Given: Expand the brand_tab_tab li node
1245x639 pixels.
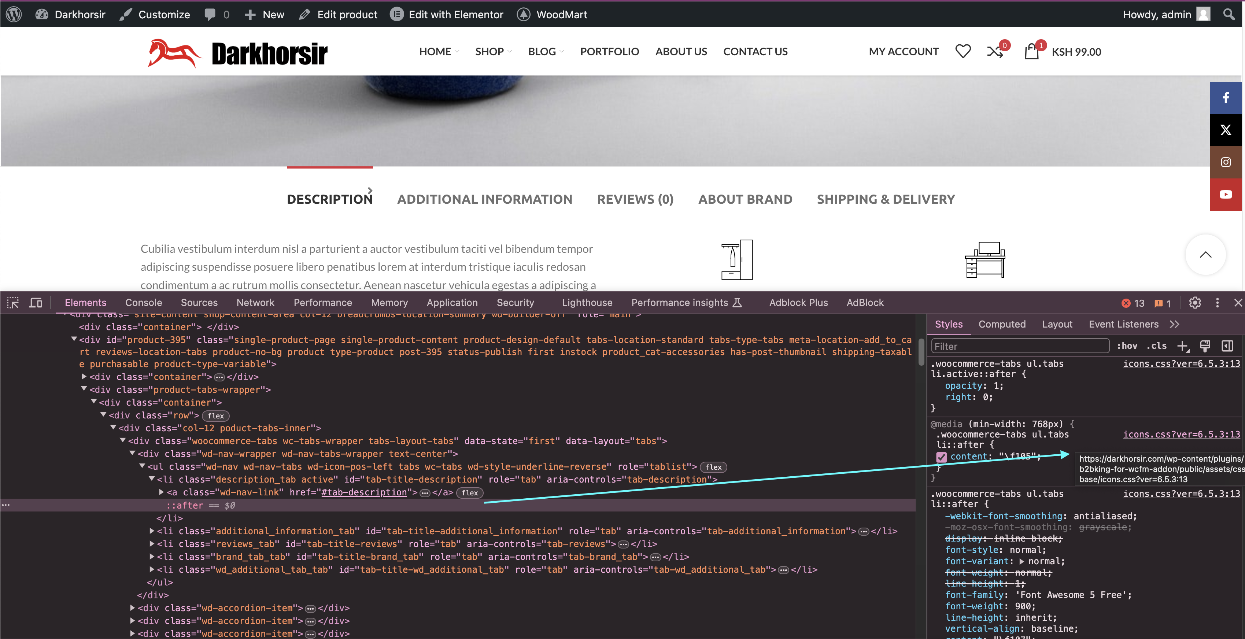Looking at the screenshot, I should coord(152,556).
